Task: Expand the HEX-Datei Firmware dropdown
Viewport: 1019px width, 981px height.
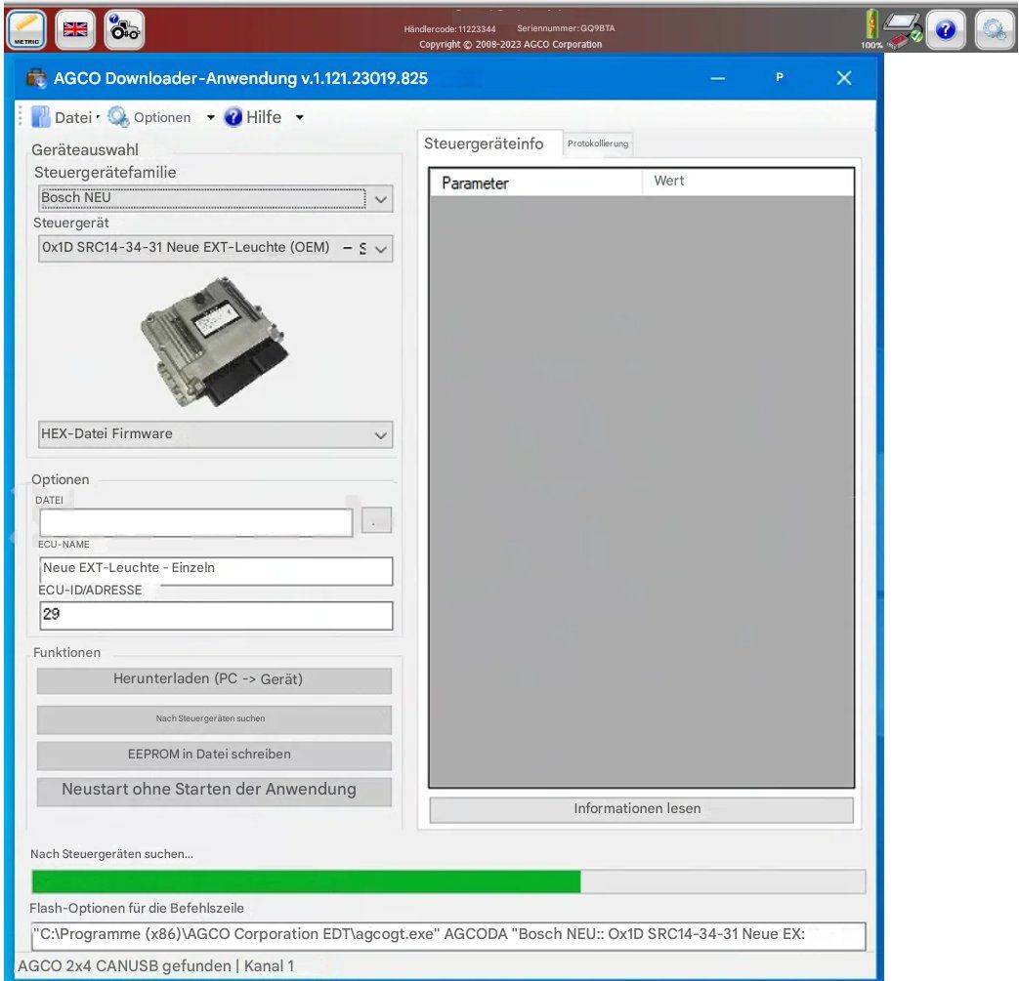Action: tap(214, 434)
